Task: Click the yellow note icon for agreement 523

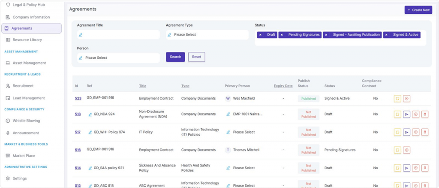Action: 397,99
